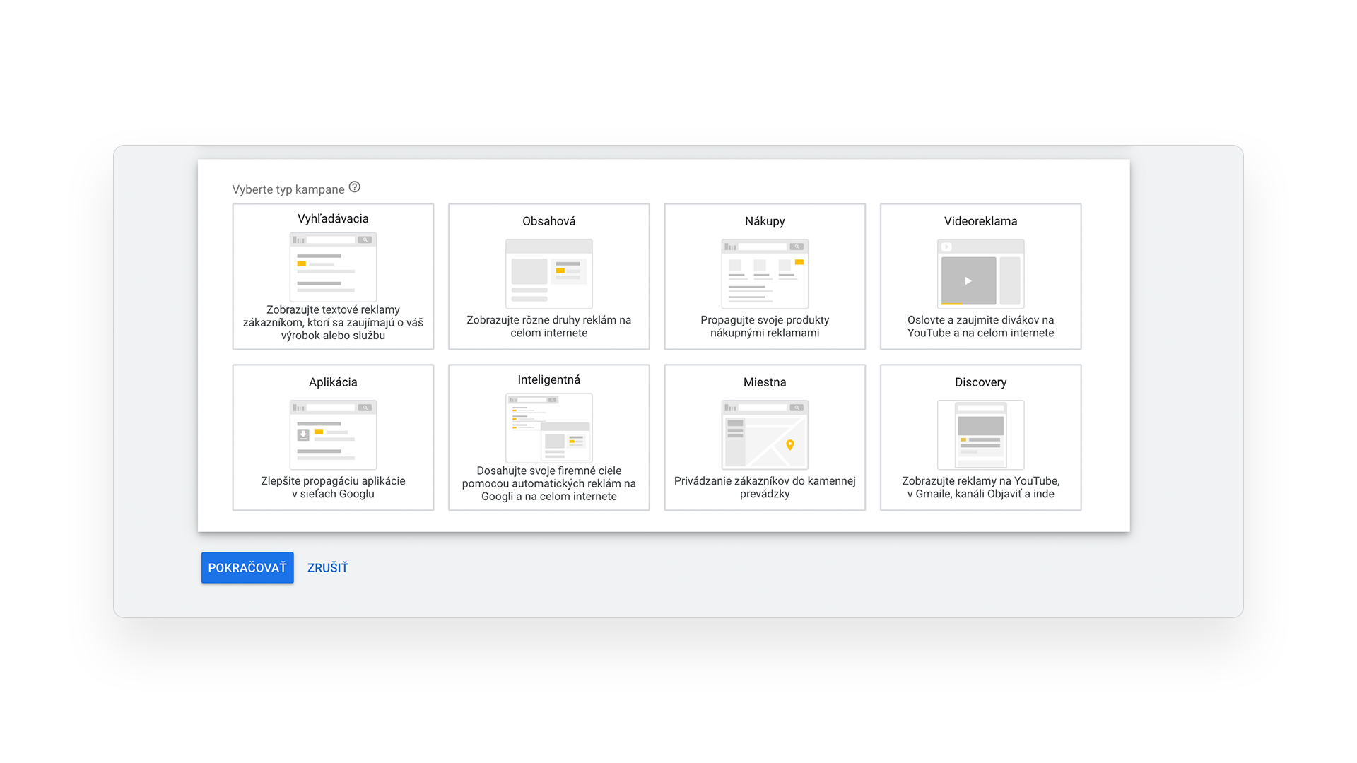The height and width of the screenshot is (763, 1357).
Task: Click 'Privádzanie zákazníkov do kamennej prevádzky' text
Action: coord(765,487)
